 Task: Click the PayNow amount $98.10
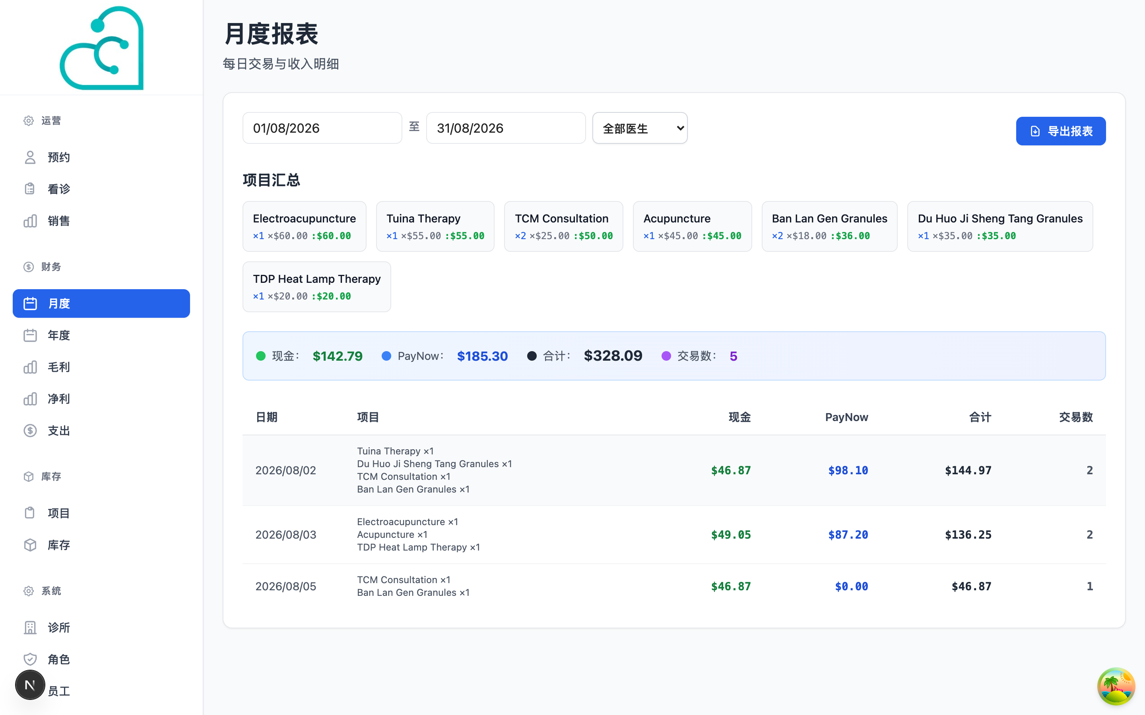[x=848, y=471]
